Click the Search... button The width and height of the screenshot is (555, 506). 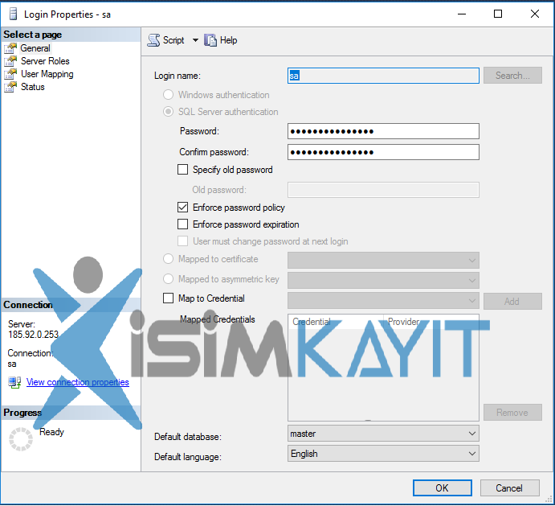point(512,76)
